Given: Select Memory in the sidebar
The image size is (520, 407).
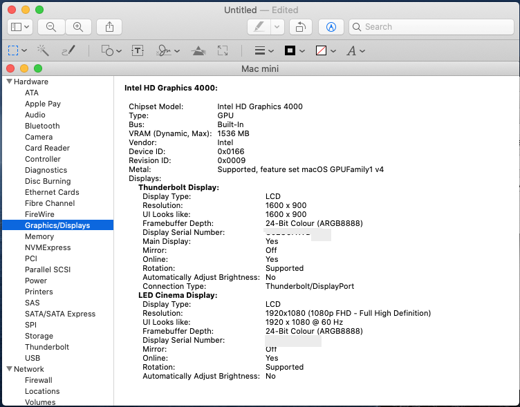Looking at the screenshot, I should [39, 236].
